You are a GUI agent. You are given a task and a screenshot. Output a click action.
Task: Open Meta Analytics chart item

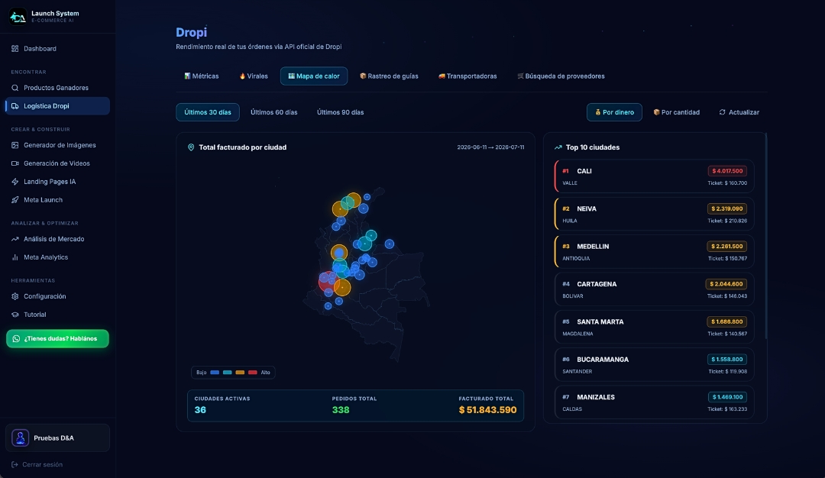(57, 257)
